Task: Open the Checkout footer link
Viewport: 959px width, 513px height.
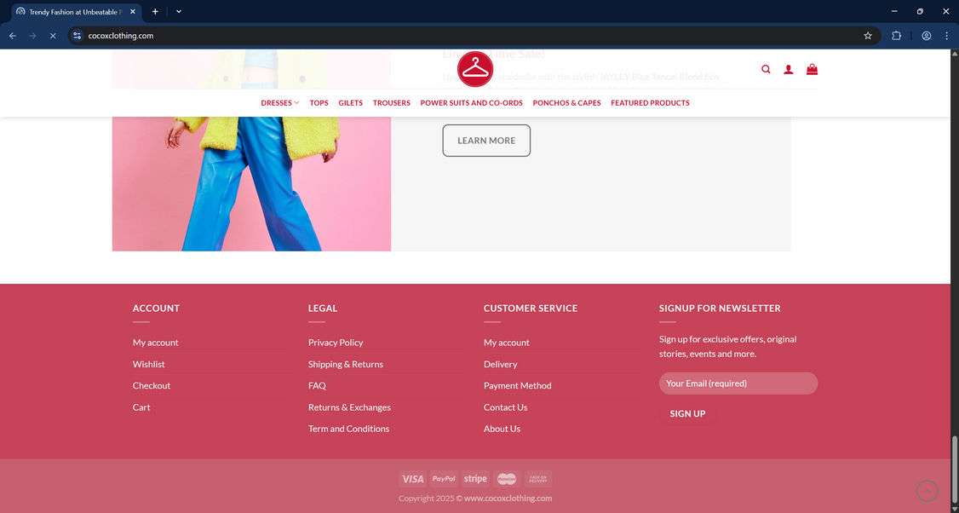Action: tap(152, 385)
